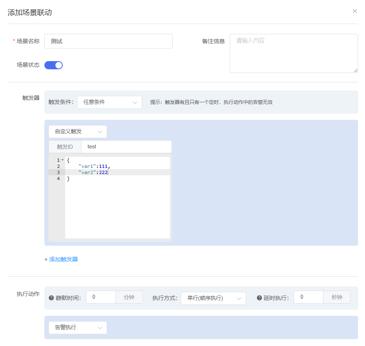Open the 触发条件 任意条件 dropdown
This screenshot has height=346, width=365.
tap(110, 102)
